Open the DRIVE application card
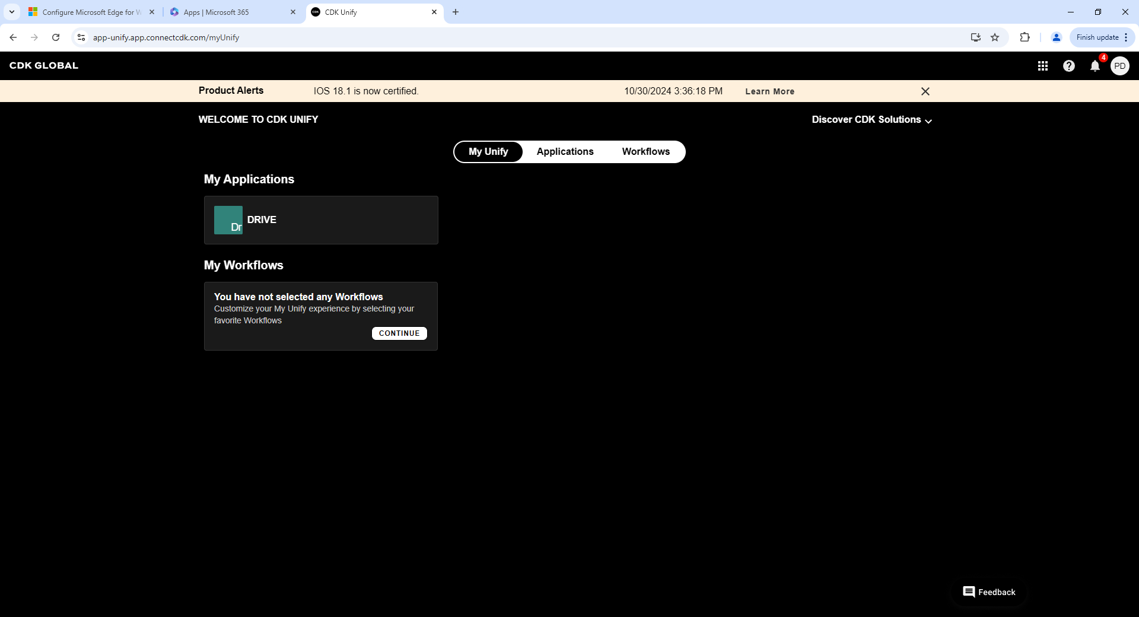Viewport: 1139px width, 617px height. coord(321,220)
